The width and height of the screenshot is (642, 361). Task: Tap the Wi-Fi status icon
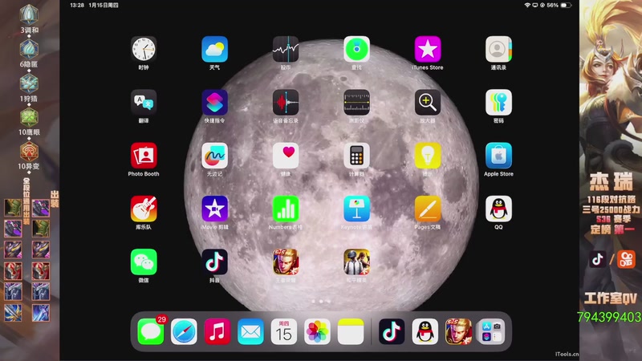527,6
